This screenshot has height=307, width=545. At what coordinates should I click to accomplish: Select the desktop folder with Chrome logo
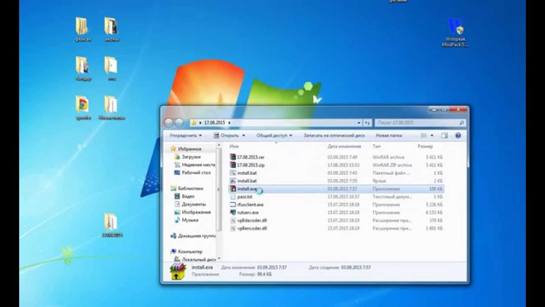[x=83, y=107]
